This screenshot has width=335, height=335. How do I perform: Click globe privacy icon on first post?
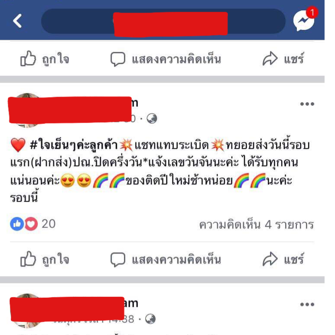[152, 119]
